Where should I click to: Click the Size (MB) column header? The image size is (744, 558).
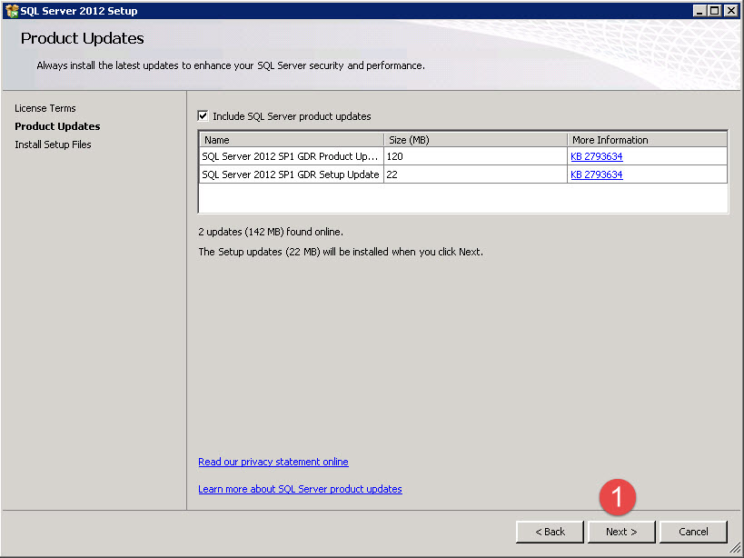(475, 140)
